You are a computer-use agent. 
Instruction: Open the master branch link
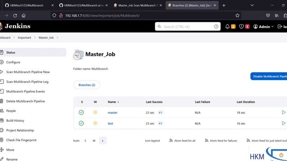[113, 113]
